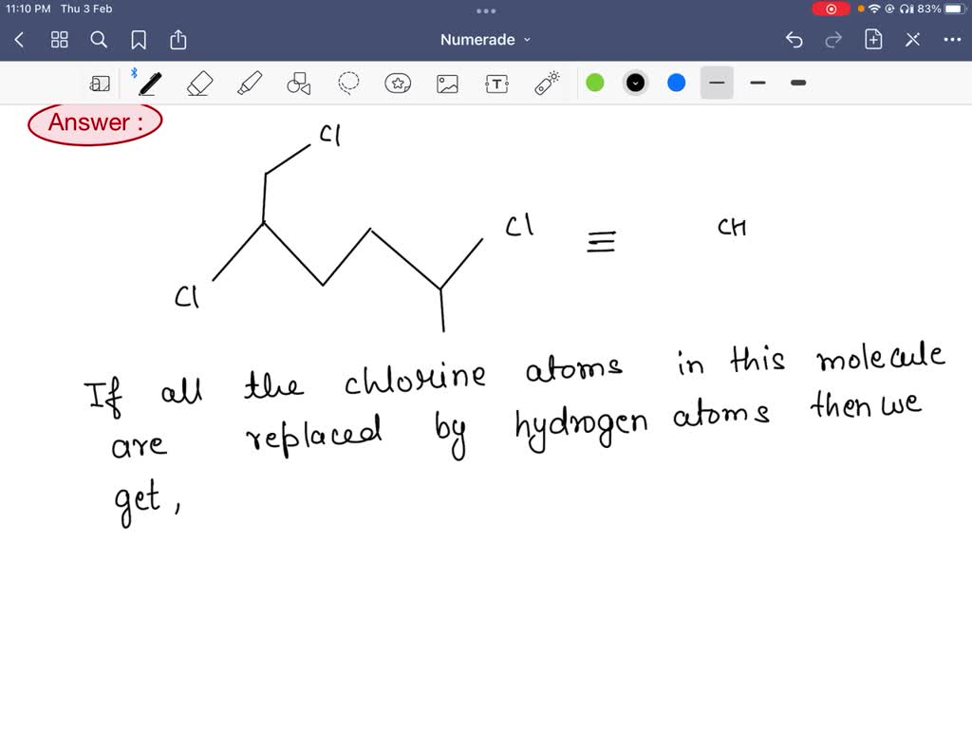Open the Share menu

178,39
